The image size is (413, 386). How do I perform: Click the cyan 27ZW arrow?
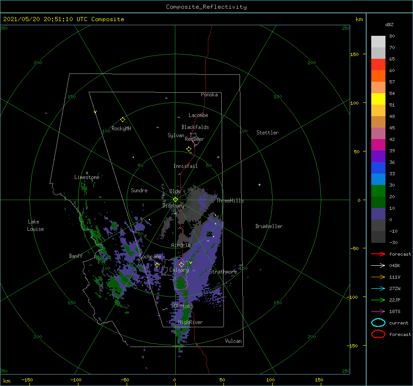pyautogui.click(x=378, y=289)
